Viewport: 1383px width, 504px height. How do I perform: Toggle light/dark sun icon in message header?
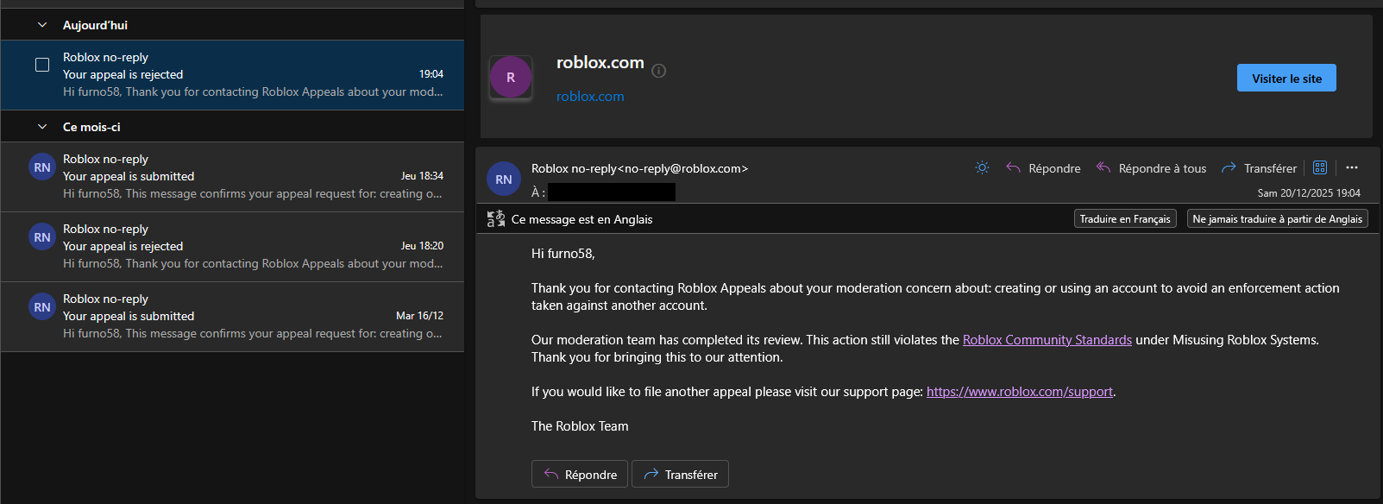982,167
